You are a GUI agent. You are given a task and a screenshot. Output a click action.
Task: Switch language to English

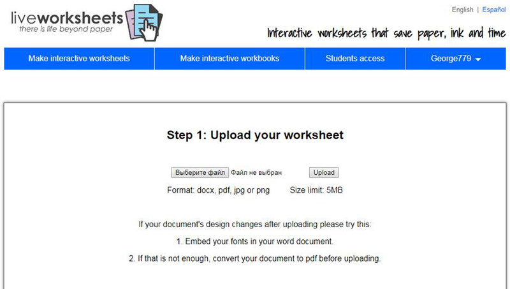462,10
